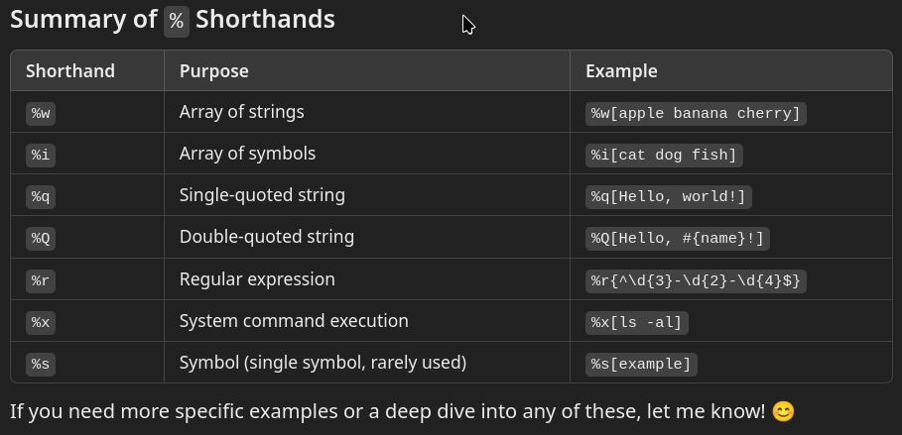Click the Purpose column header
Image resolution: width=902 pixels, height=435 pixels.
pyautogui.click(x=214, y=71)
